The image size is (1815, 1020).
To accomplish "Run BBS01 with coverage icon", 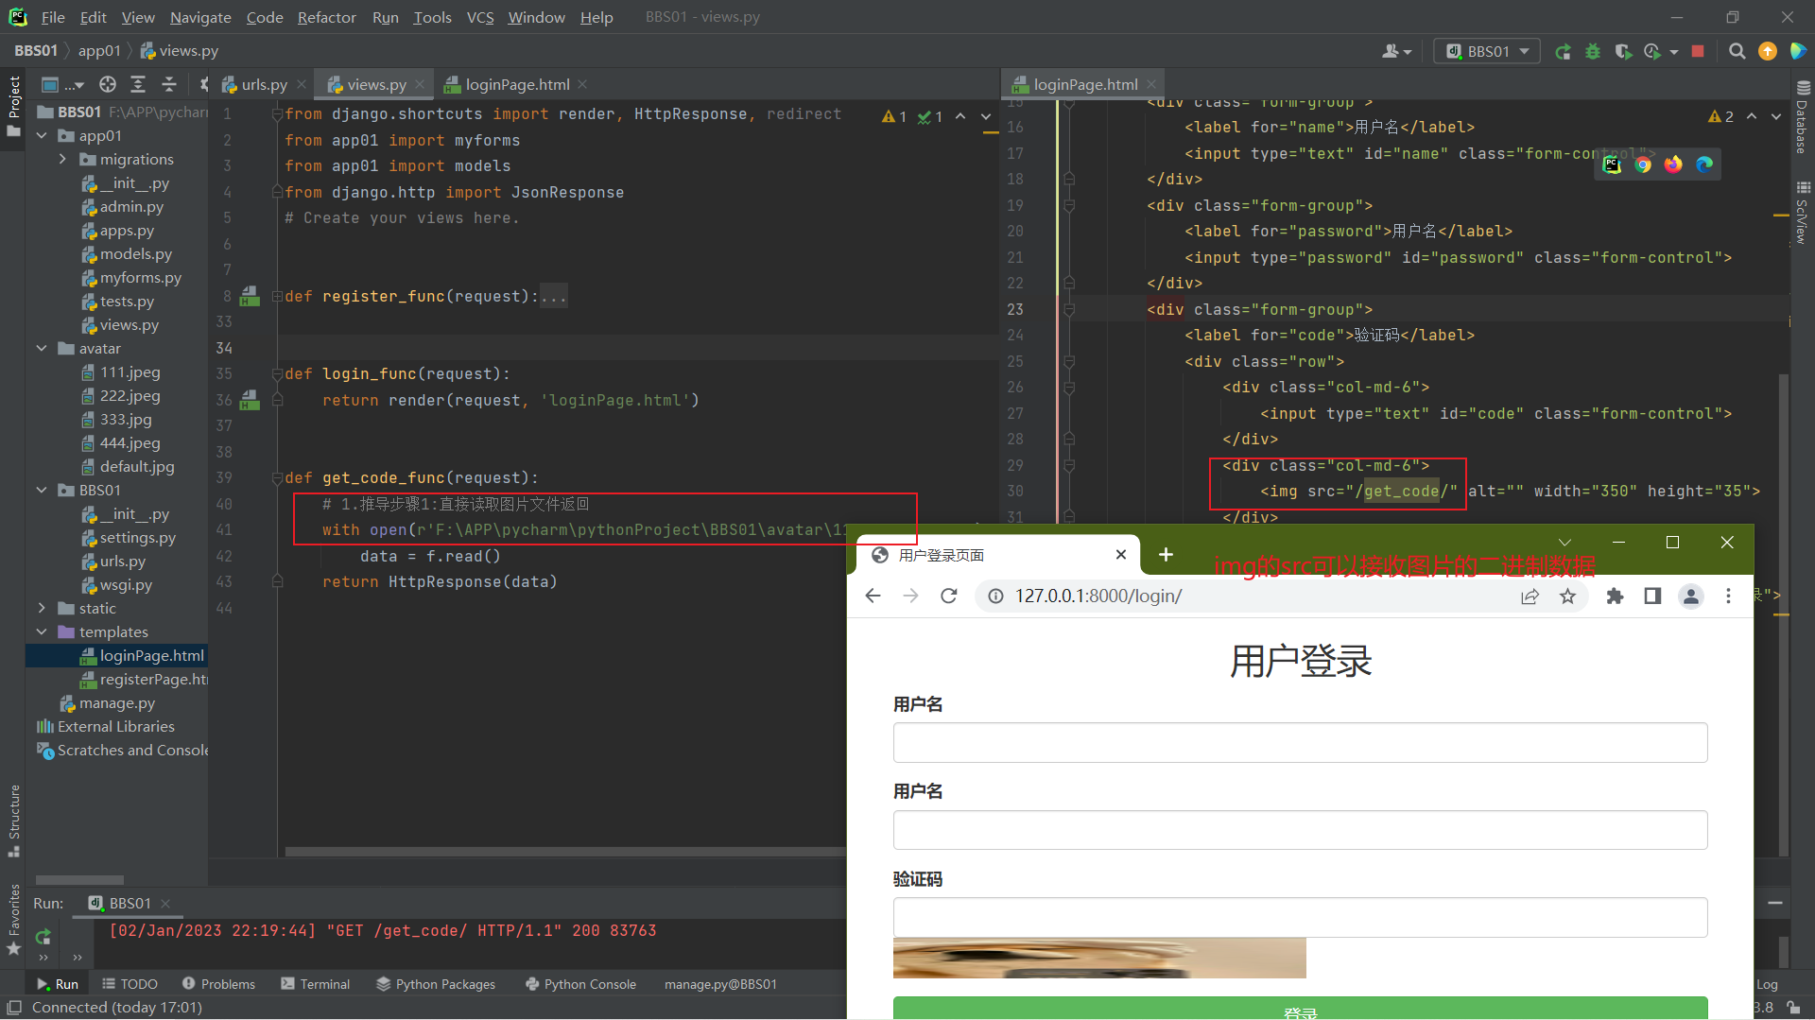I will coord(1623,52).
